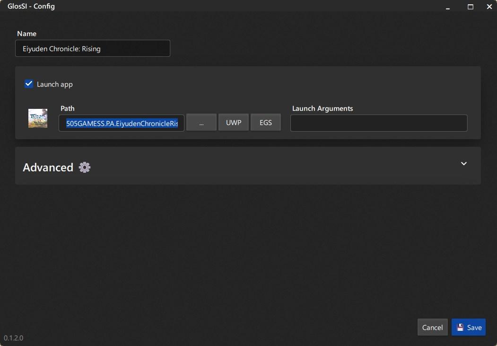Click the gear icon beside Advanced
The height and width of the screenshot is (346, 497).
coord(85,167)
